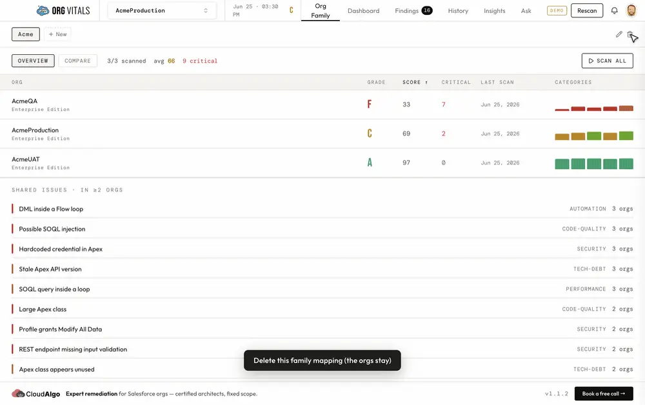Click the CATEGORIES column header

[x=573, y=83]
